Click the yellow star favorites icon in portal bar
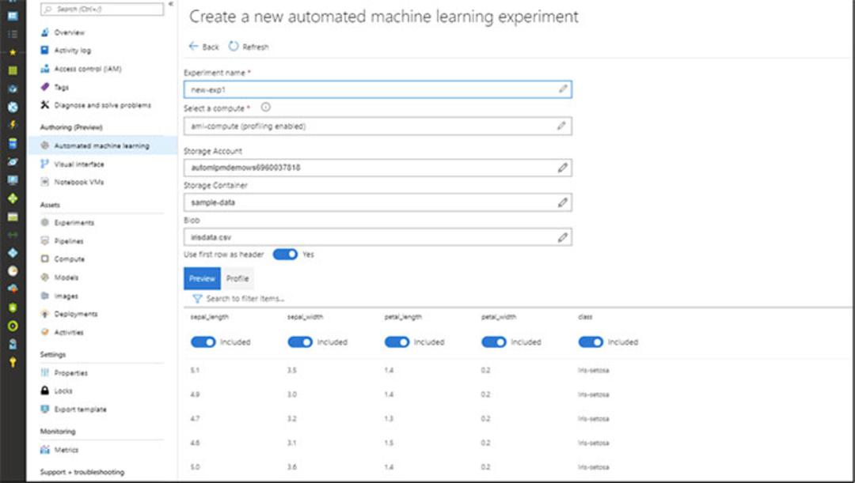 (x=13, y=52)
